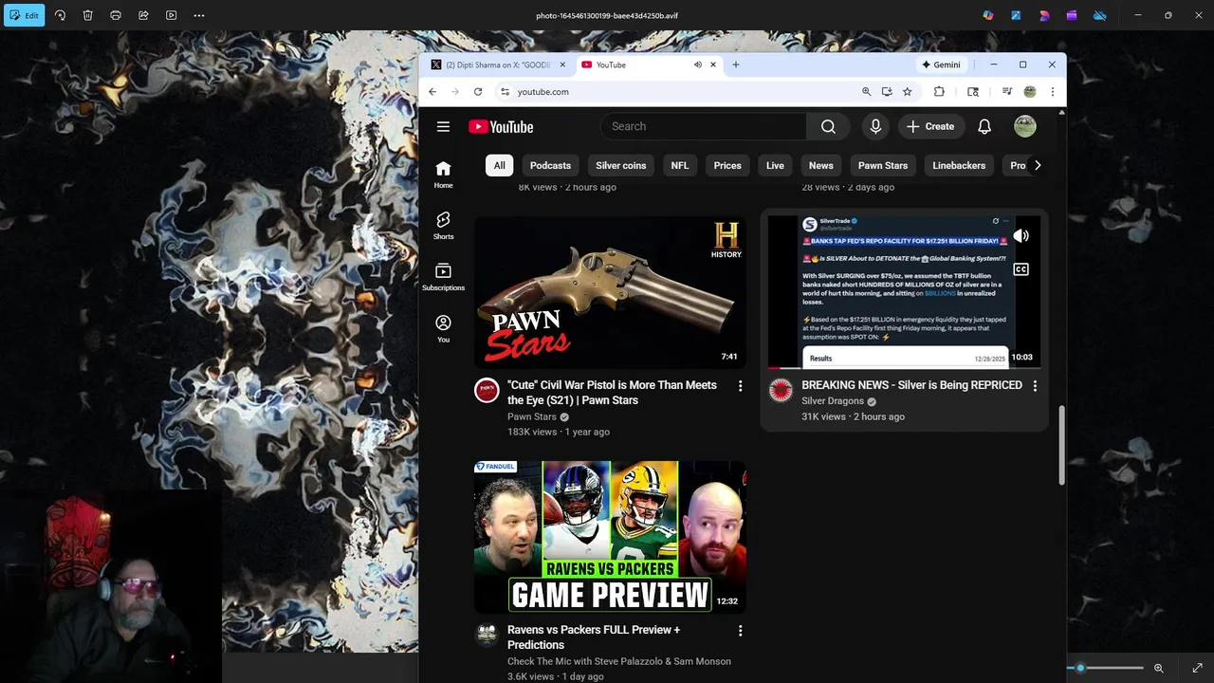Select the Live filter chip
1214x683 pixels.
click(x=775, y=165)
